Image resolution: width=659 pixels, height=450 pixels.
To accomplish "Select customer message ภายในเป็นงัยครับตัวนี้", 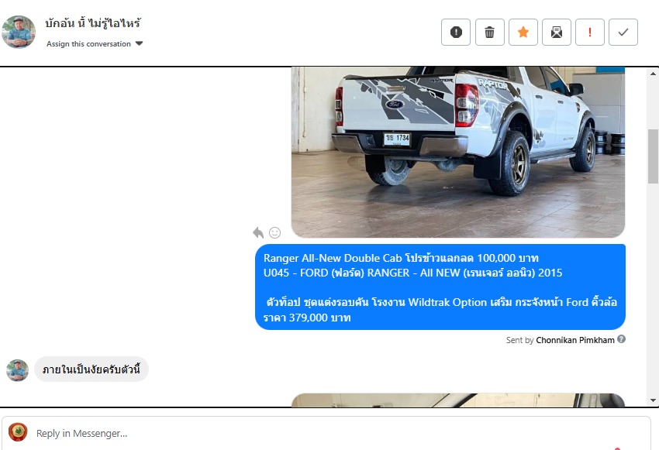I will pos(91,369).
